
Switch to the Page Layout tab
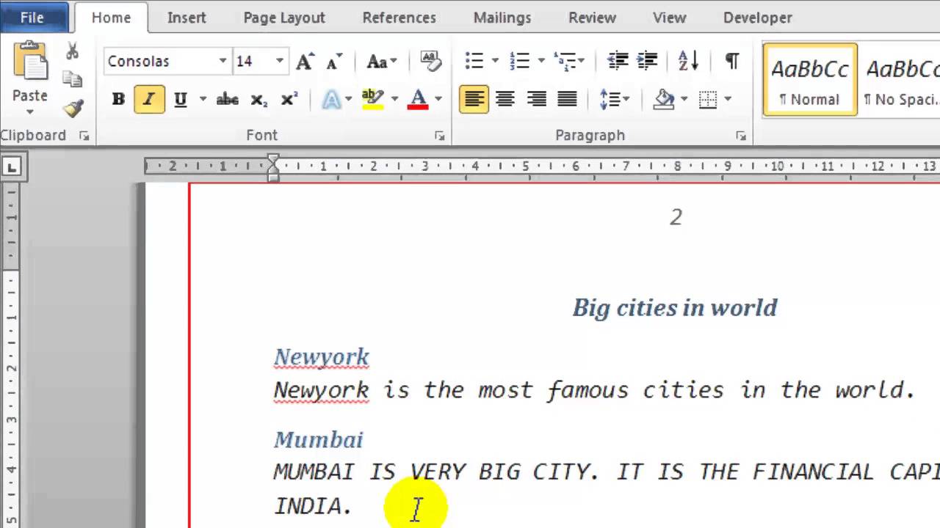[x=284, y=18]
